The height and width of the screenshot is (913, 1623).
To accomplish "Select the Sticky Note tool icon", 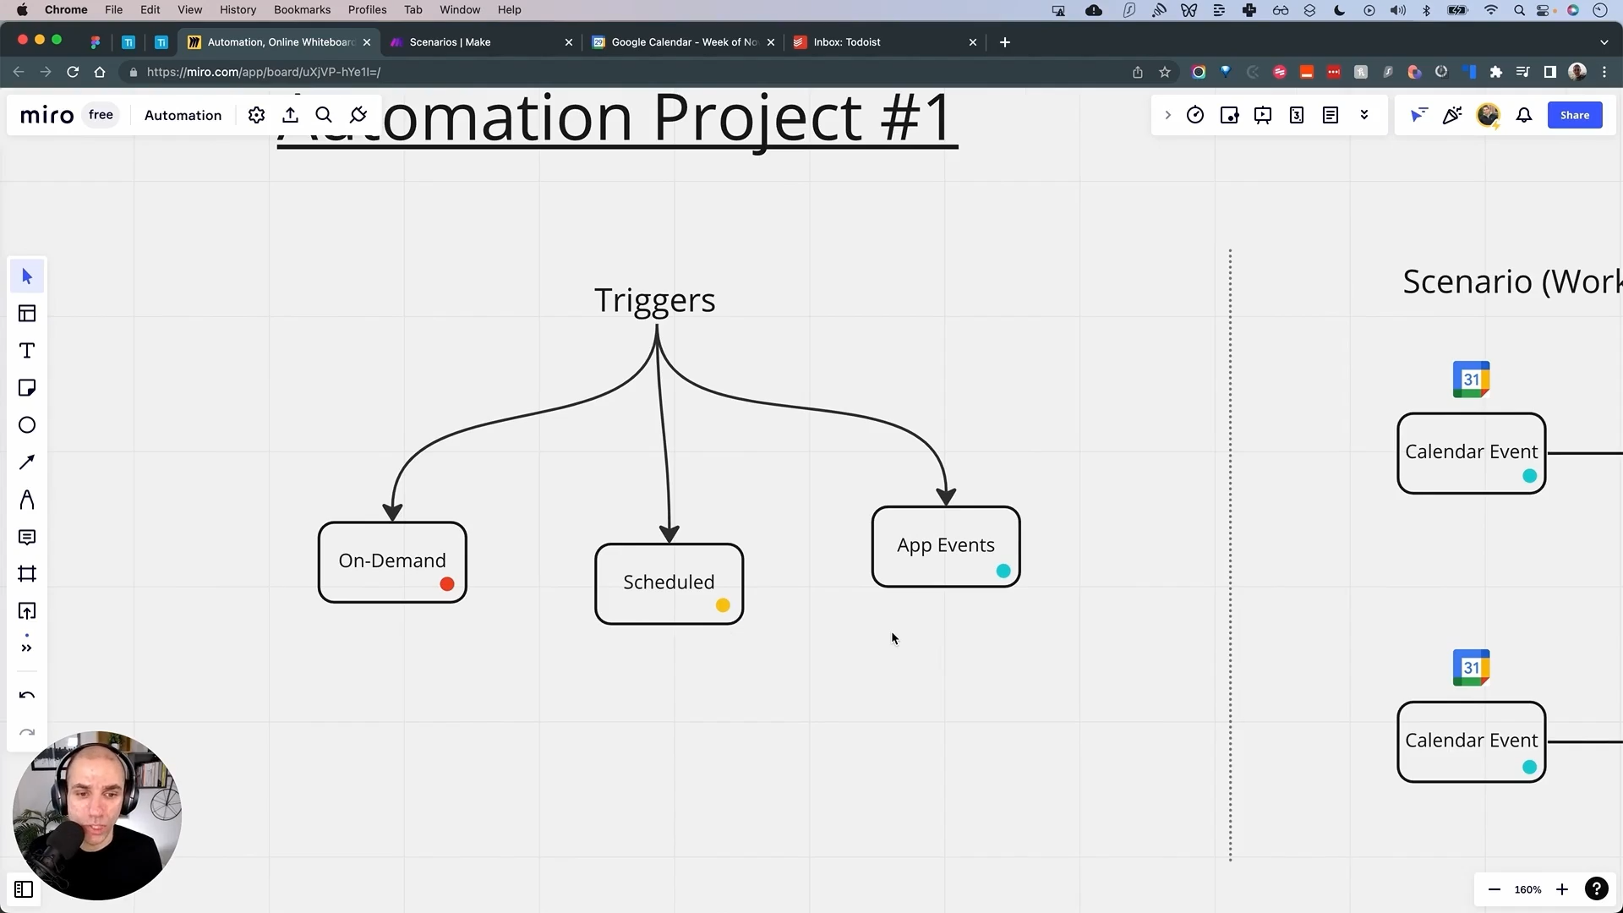I will (x=27, y=388).
